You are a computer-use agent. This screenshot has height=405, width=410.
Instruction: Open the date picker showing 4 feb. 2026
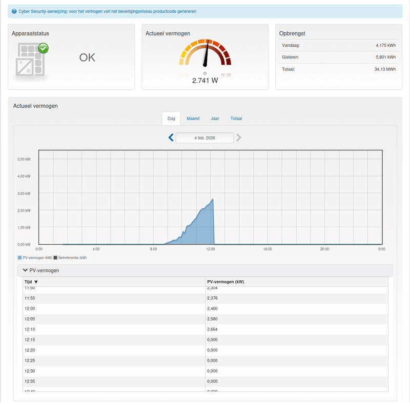[x=204, y=138]
